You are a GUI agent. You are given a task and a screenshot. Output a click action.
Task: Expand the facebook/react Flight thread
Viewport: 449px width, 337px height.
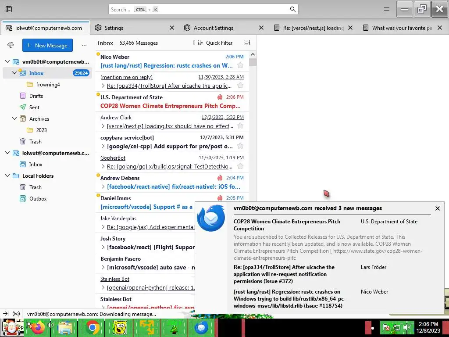[103, 247]
